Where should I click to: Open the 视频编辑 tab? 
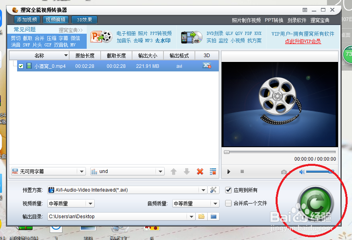pyautogui.click(x=55, y=19)
